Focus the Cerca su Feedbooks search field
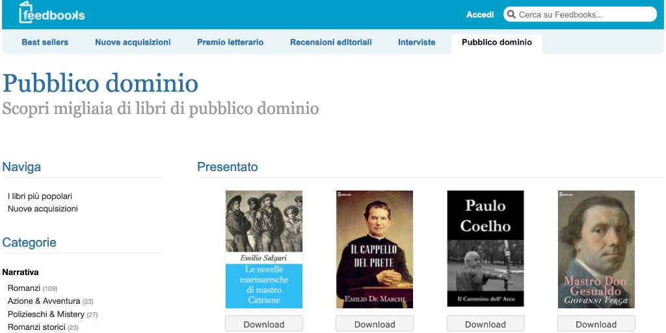The width and height of the screenshot is (666, 333). 579,14
